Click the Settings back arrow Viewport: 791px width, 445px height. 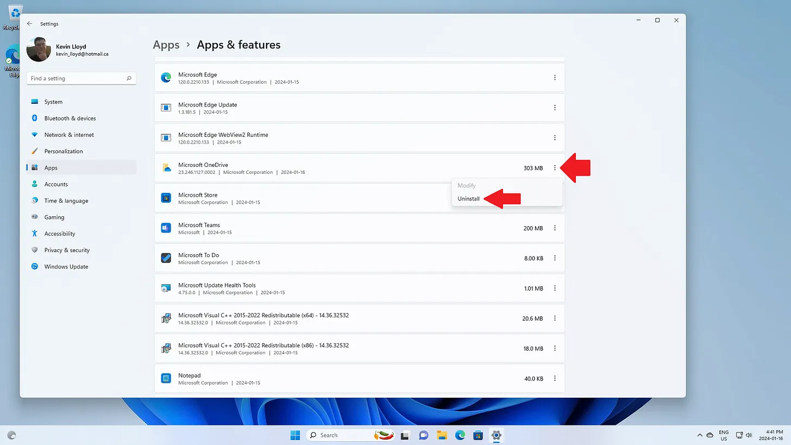click(29, 24)
